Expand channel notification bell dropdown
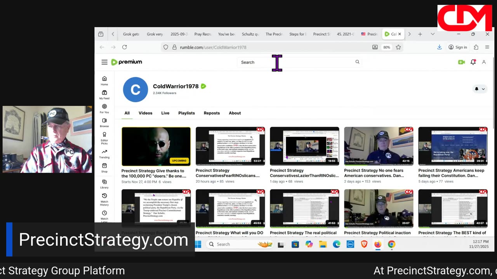Image resolution: width=497 pixels, height=279 pixels. pyautogui.click(x=480, y=89)
